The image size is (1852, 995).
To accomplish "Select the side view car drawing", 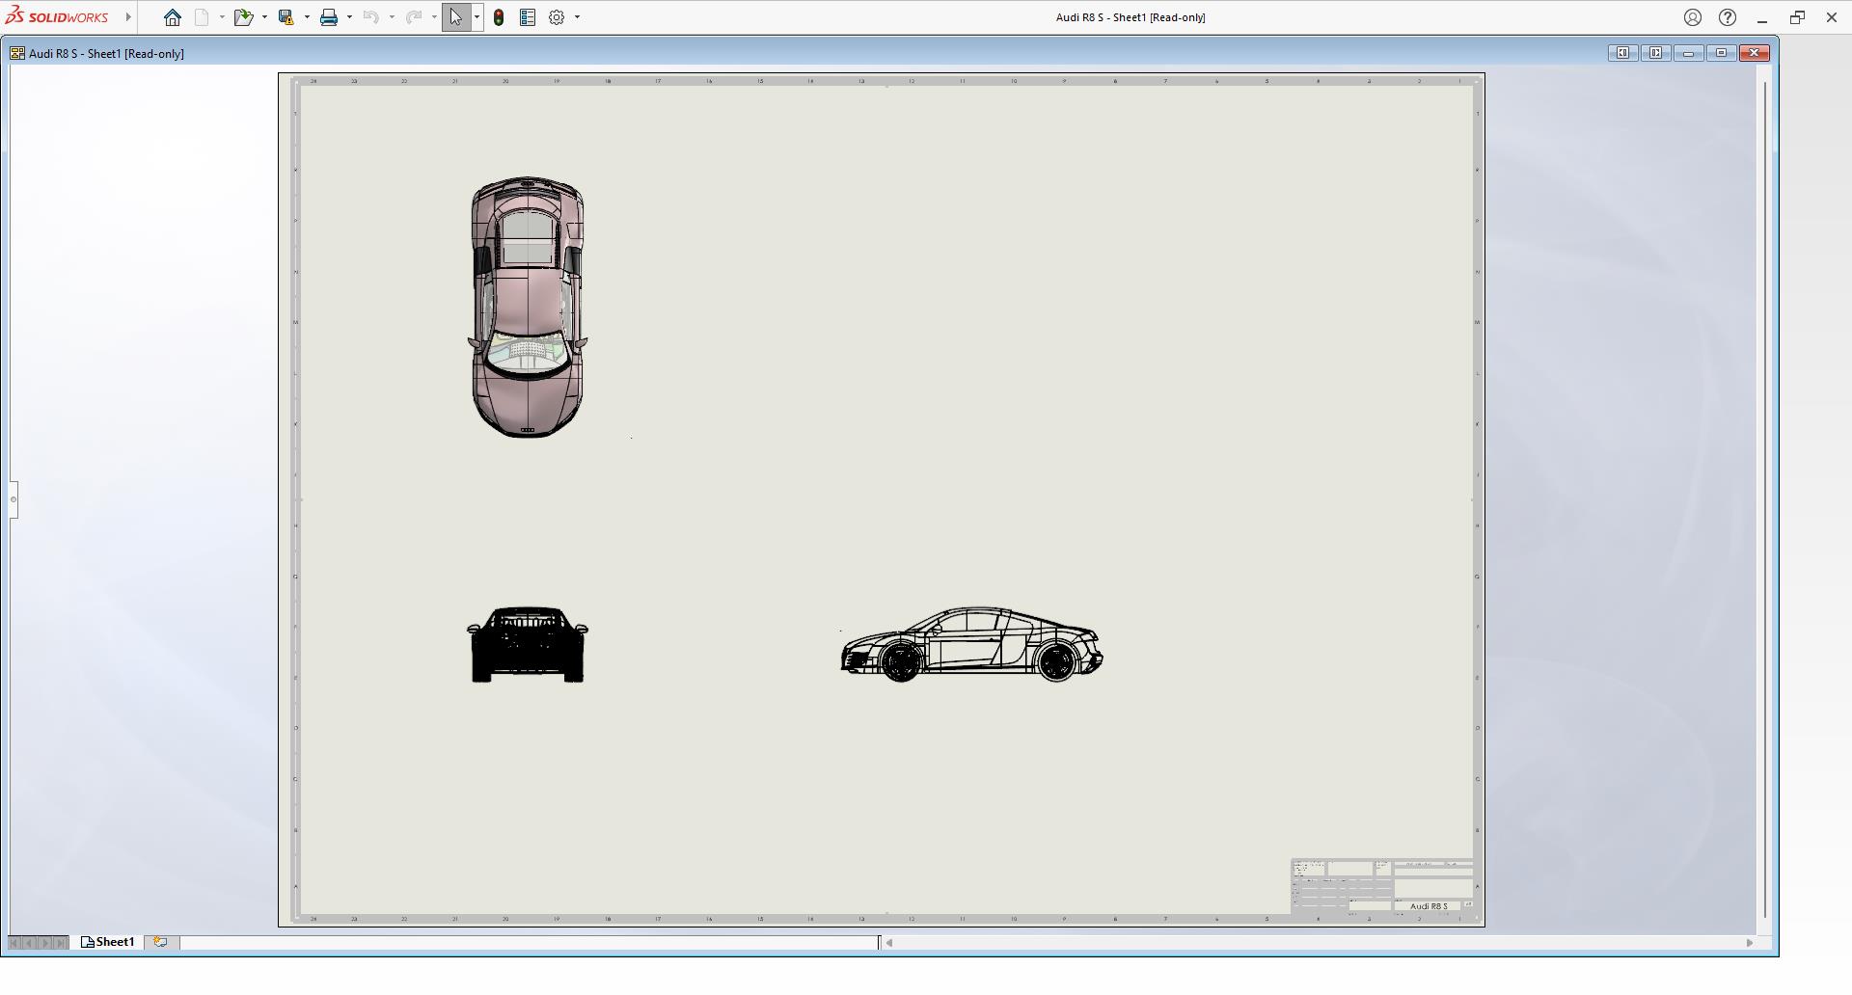I will [x=971, y=644].
